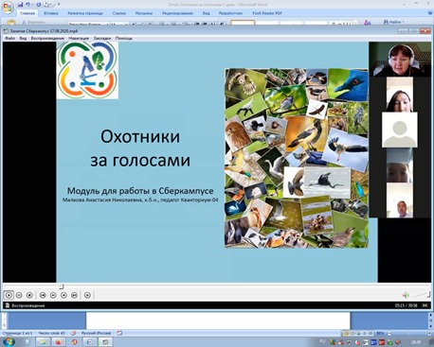Switch to the Вставка ribbon tab

(x=51, y=13)
